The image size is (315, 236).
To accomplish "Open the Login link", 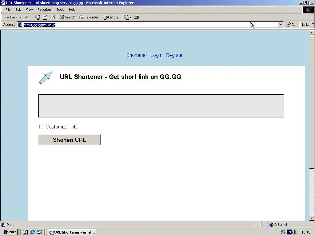I will 156,55.
